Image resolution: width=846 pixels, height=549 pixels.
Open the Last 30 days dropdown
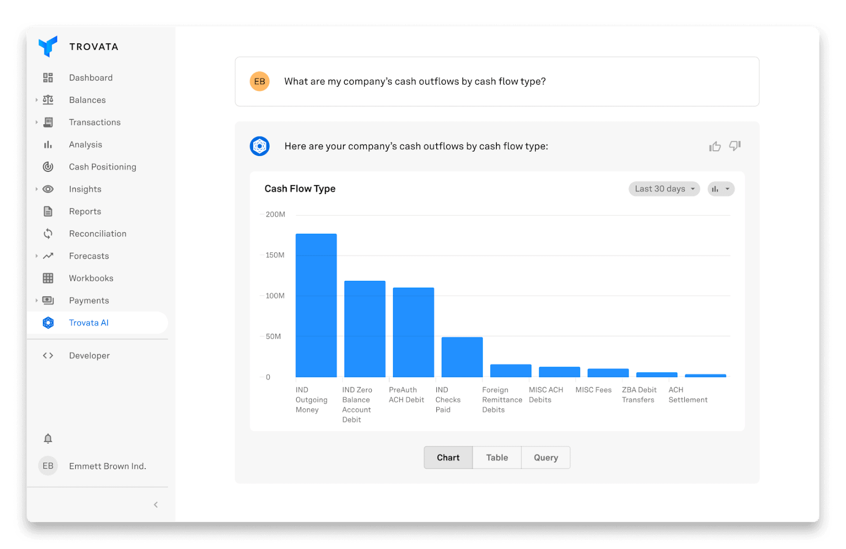pyautogui.click(x=664, y=189)
